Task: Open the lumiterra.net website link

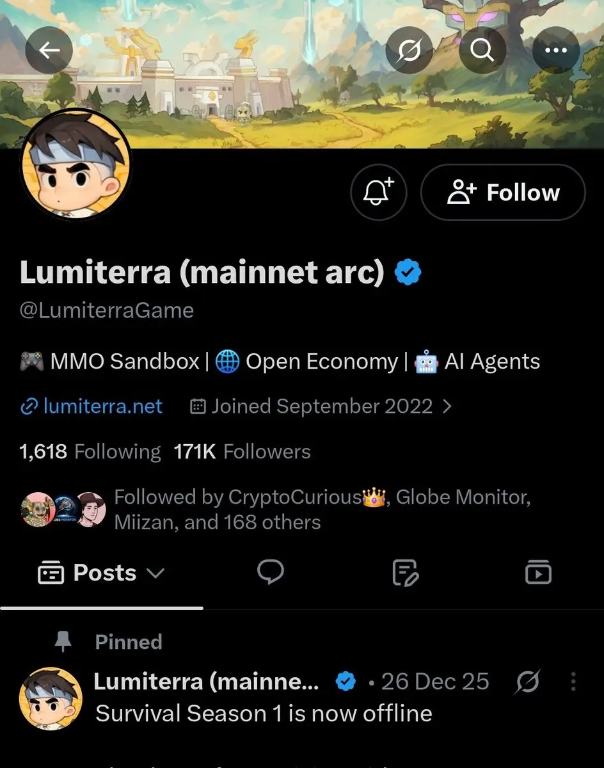Action: [91, 406]
